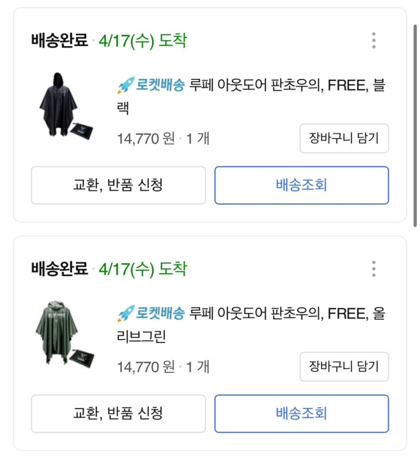Screen dimensions: 420x461
Task: Open the three-dot menu for the olive green poncho order
Action: (x=374, y=269)
